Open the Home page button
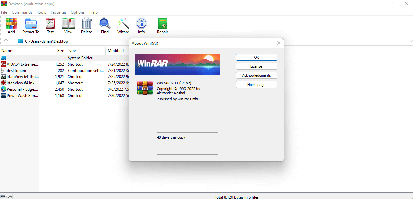 click(256, 85)
